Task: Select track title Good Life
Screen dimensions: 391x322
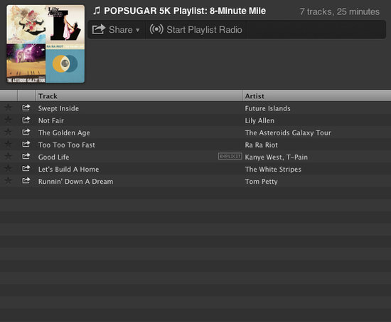Action: 53,157
